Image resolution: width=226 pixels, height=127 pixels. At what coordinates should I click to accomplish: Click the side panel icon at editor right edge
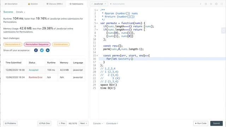click(x=224, y=31)
